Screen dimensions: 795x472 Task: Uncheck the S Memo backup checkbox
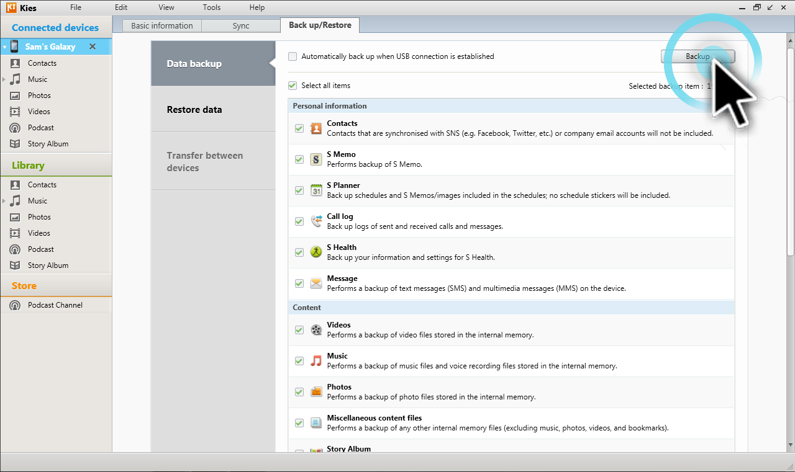coord(299,159)
